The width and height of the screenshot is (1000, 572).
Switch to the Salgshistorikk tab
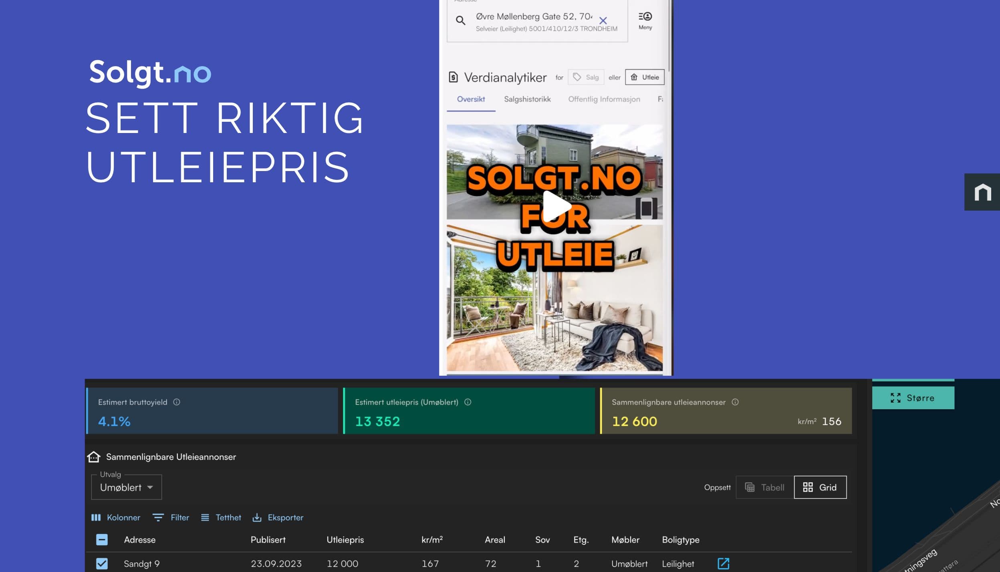click(527, 99)
